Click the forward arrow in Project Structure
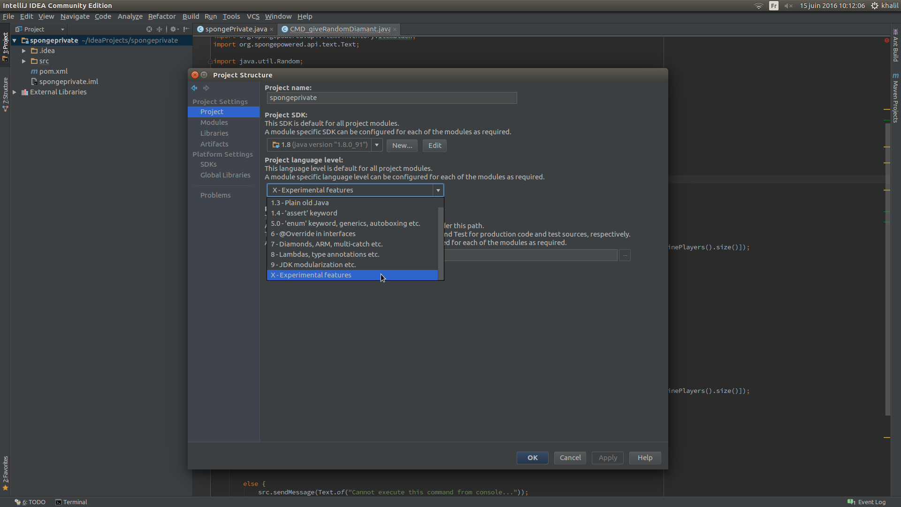901x507 pixels. pos(206,88)
